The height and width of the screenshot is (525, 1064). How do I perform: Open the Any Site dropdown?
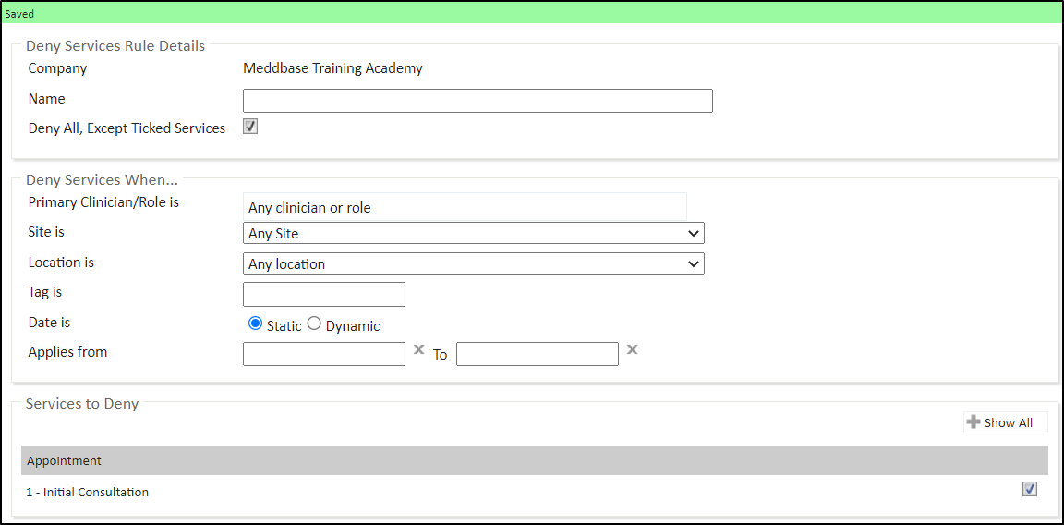473,234
